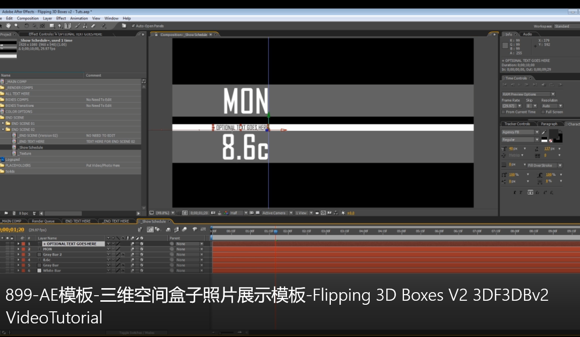Create a new folder in Project panel
The image size is (580, 337).
click(x=6, y=213)
